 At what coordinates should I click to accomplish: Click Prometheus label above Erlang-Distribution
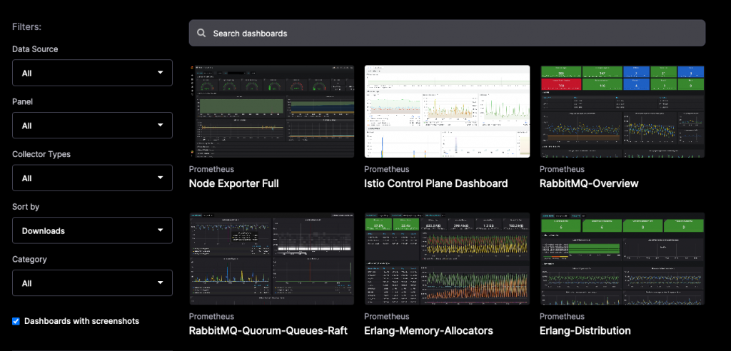click(563, 317)
